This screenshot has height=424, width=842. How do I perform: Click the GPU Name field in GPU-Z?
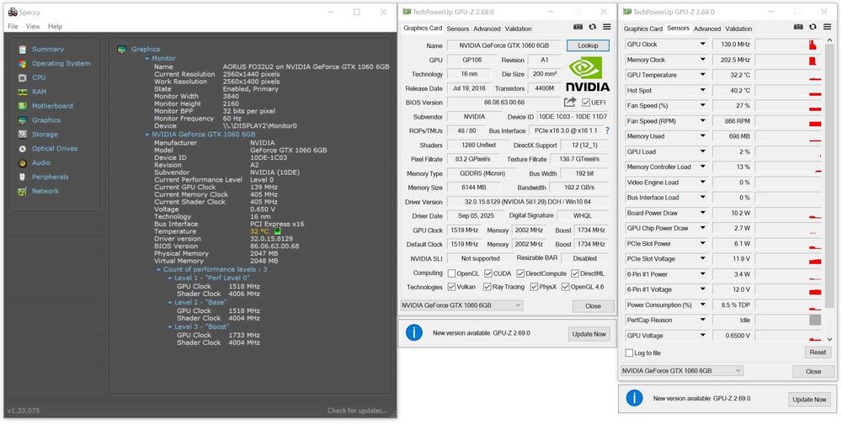(504, 45)
